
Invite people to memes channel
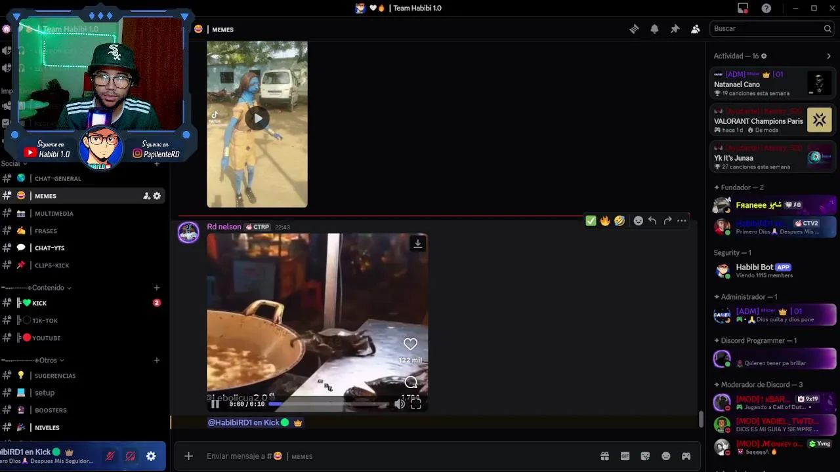[x=147, y=196]
